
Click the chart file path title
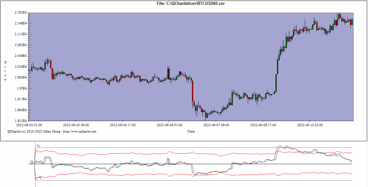click(x=191, y=3)
